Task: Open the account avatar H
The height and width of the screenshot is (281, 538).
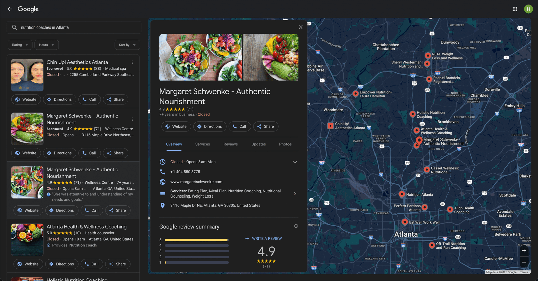Action: click(528, 9)
